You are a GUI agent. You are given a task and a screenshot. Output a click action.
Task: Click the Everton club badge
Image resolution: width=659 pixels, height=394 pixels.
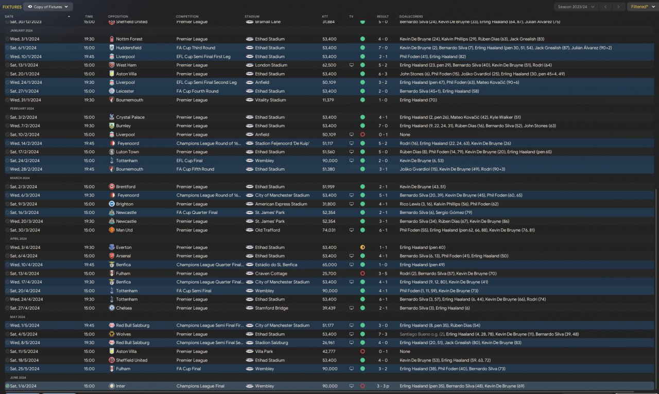112,247
